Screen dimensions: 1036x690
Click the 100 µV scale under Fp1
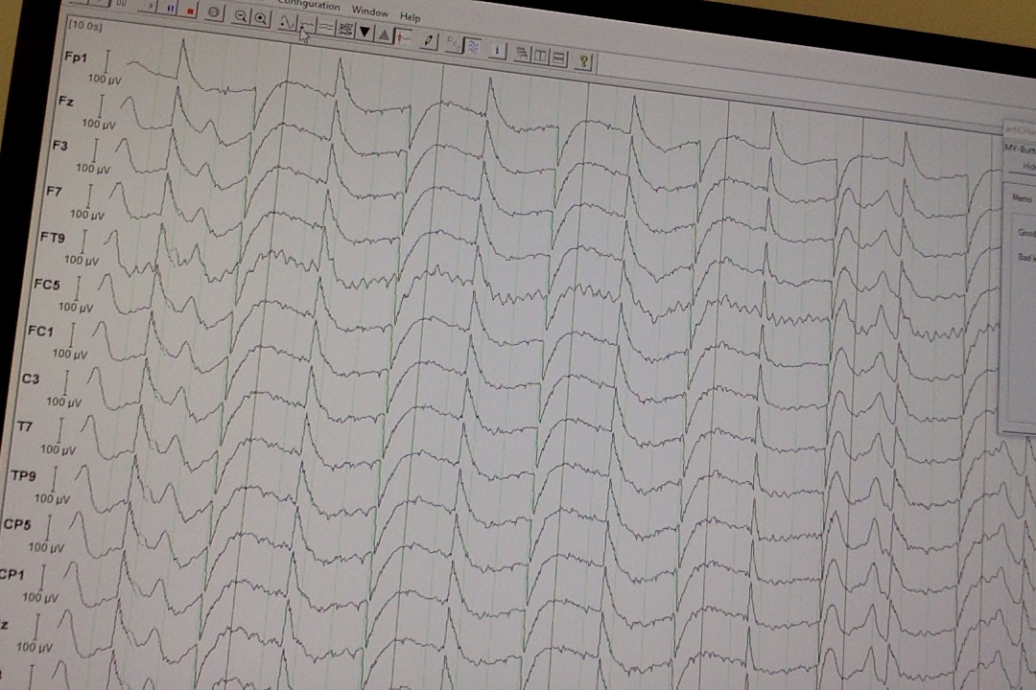click(x=105, y=80)
